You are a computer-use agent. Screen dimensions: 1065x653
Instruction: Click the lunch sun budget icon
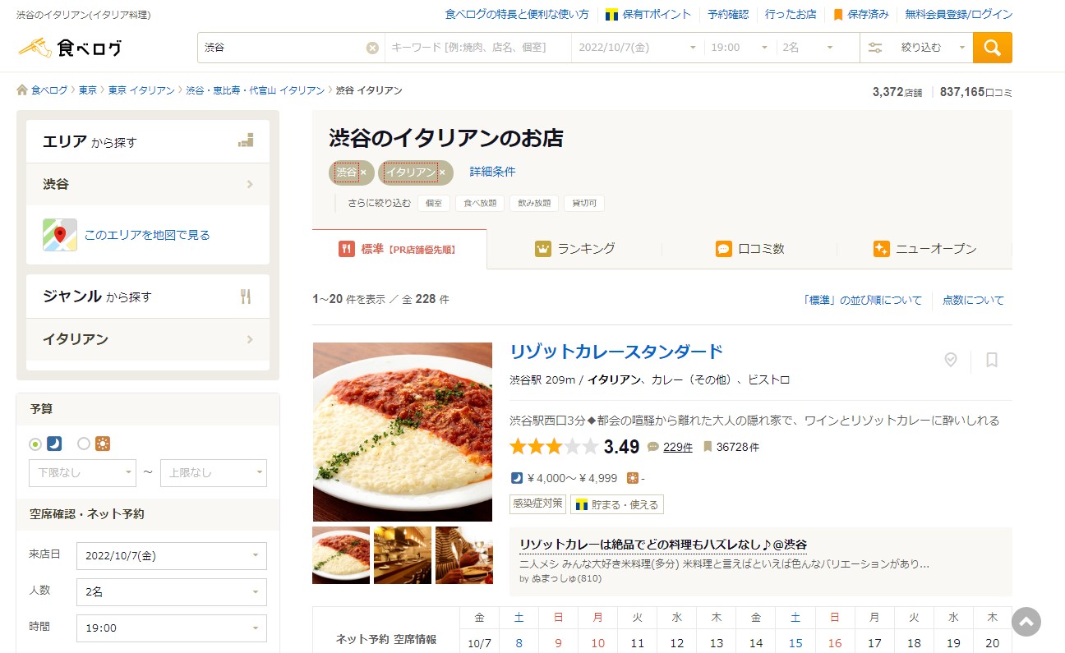coord(103,444)
